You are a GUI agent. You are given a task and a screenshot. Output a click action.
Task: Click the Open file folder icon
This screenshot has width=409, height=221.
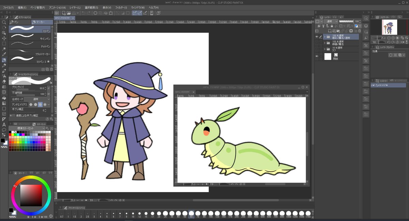69,13
